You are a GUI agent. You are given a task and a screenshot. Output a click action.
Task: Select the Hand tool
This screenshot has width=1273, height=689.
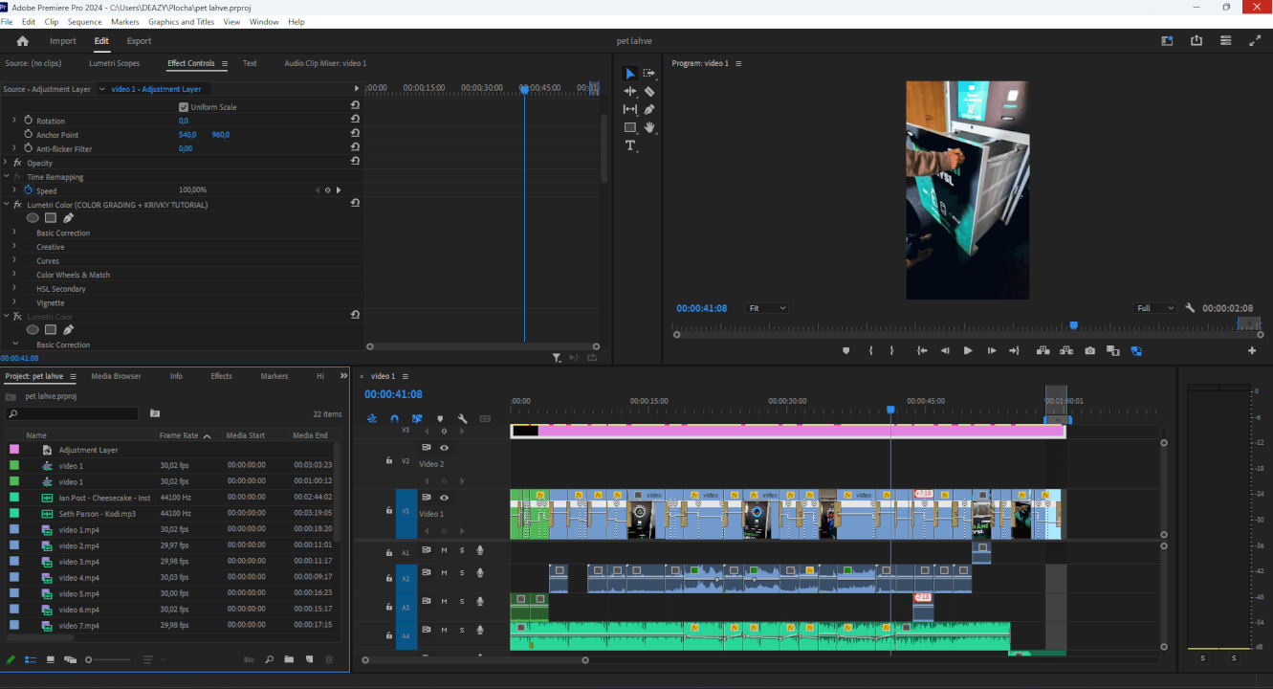pos(649,127)
